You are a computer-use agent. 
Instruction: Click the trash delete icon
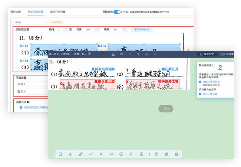(141, 154)
